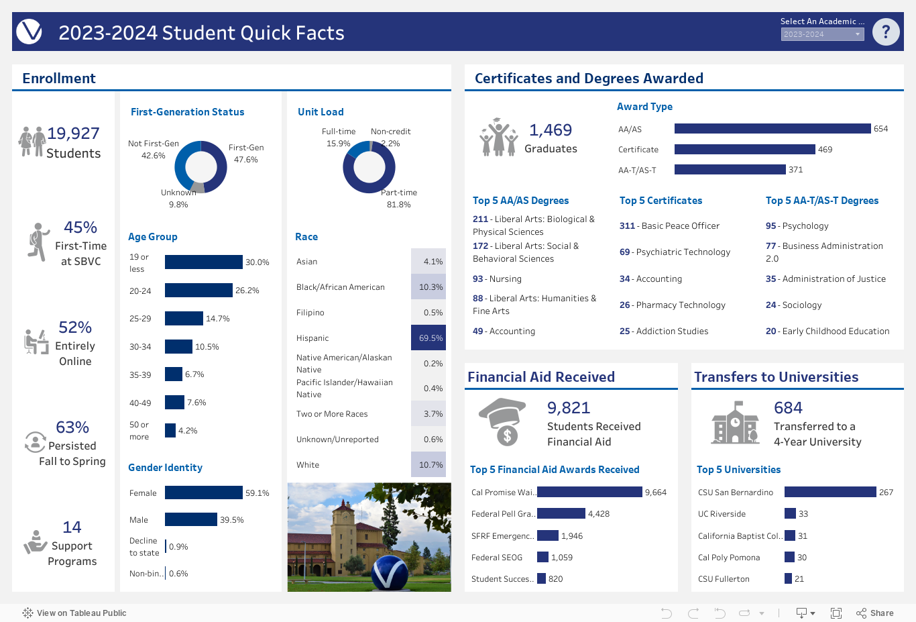Click the support programs hand icon
The width and height of the screenshot is (916, 622).
pos(35,542)
